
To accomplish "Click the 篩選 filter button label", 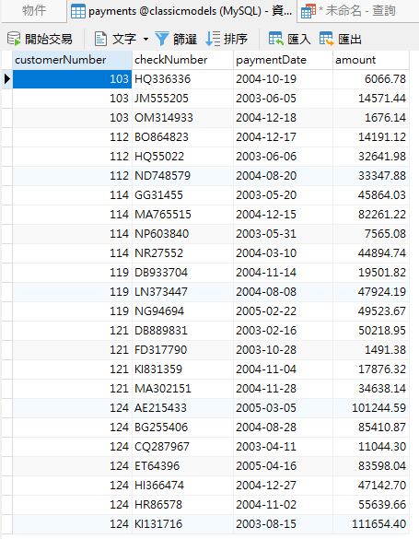I will [x=185, y=40].
